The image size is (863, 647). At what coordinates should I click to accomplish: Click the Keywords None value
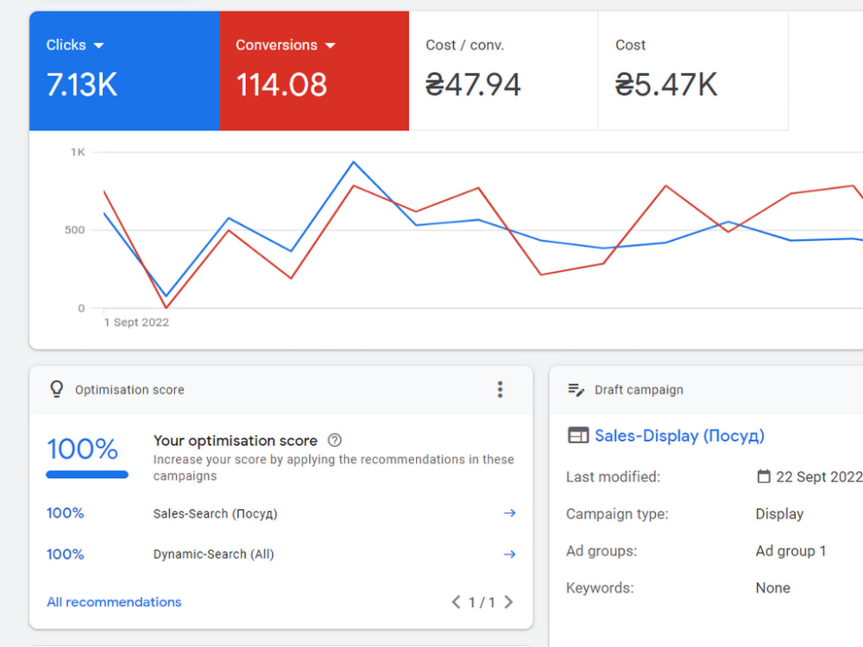click(x=772, y=587)
